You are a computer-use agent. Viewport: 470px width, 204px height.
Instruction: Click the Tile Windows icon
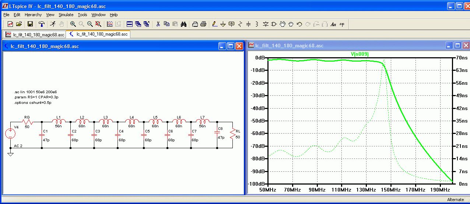pos(130,24)
